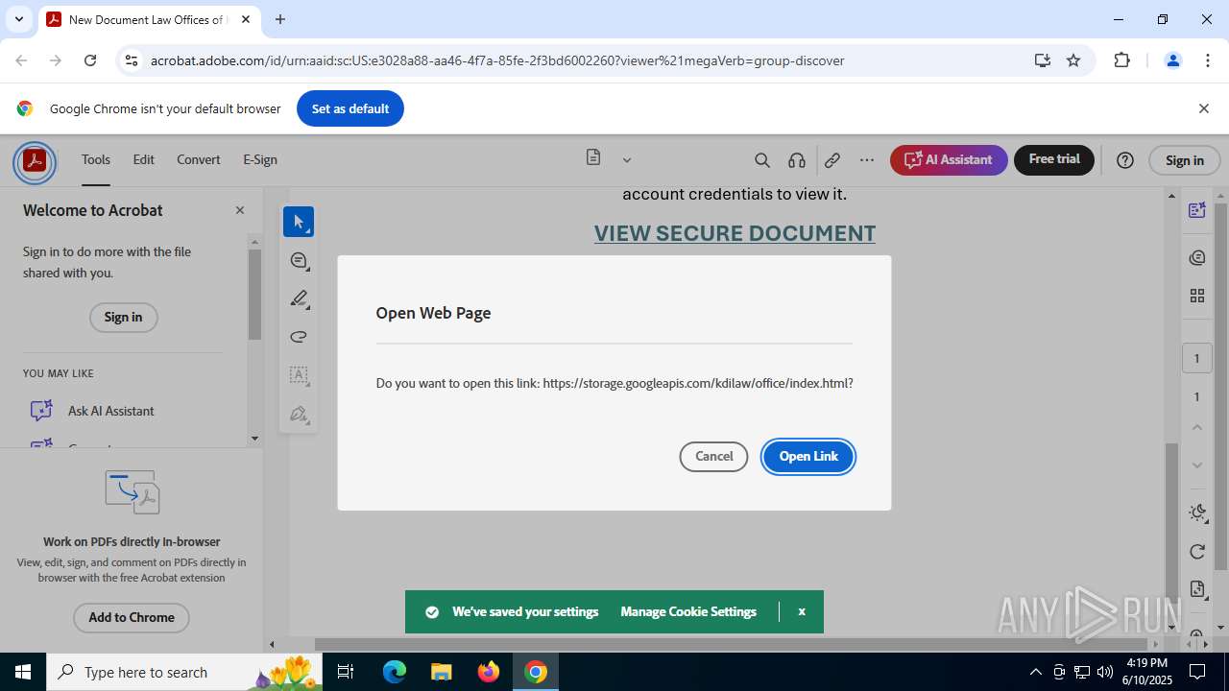
Task: Start the Free trial
Action: click(x=1054, y=160)
